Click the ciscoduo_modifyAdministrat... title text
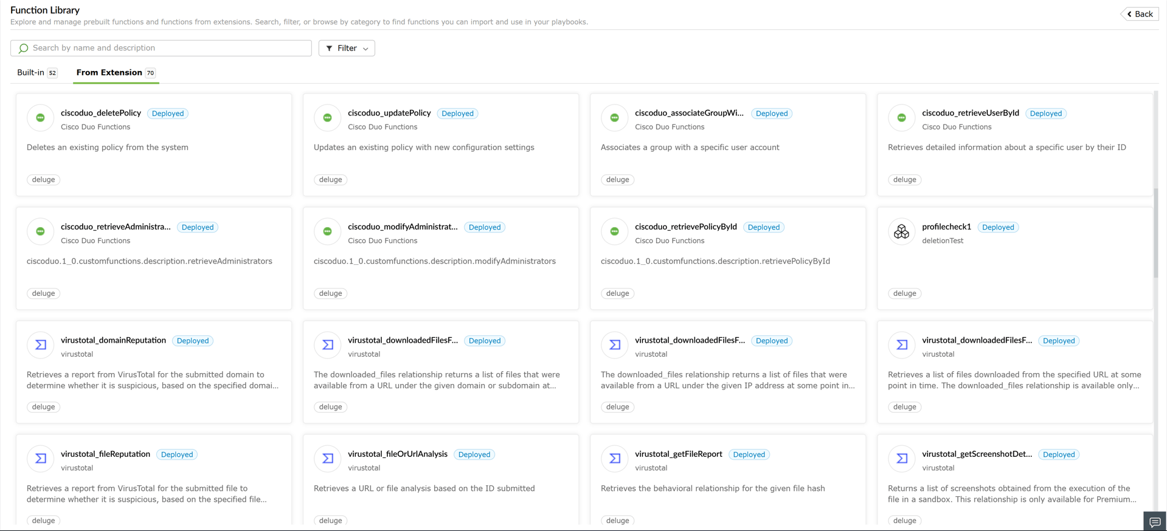The width and height of the screenshot is (1167, 531). [403, 227]
